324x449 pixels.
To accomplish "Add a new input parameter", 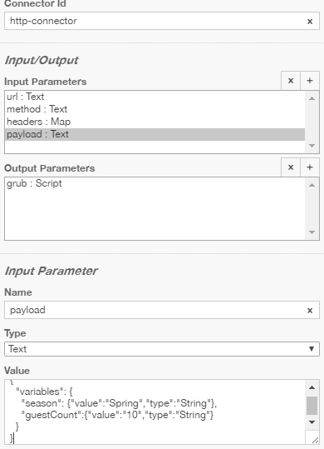I will 310,81.
